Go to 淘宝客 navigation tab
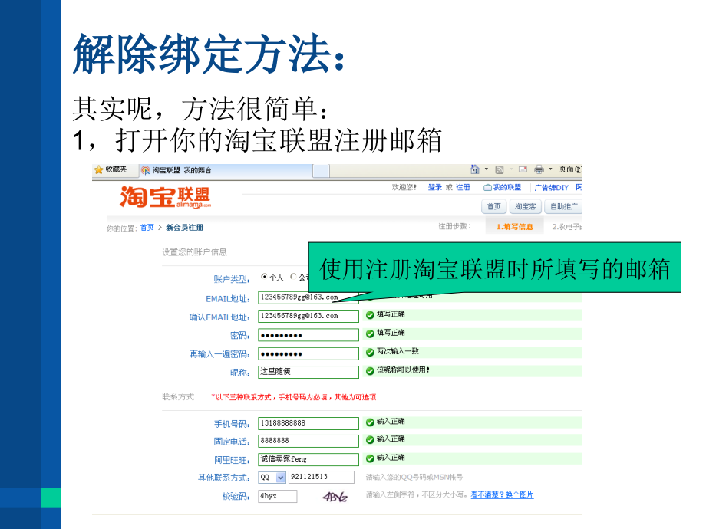 [x=525, y=206]
